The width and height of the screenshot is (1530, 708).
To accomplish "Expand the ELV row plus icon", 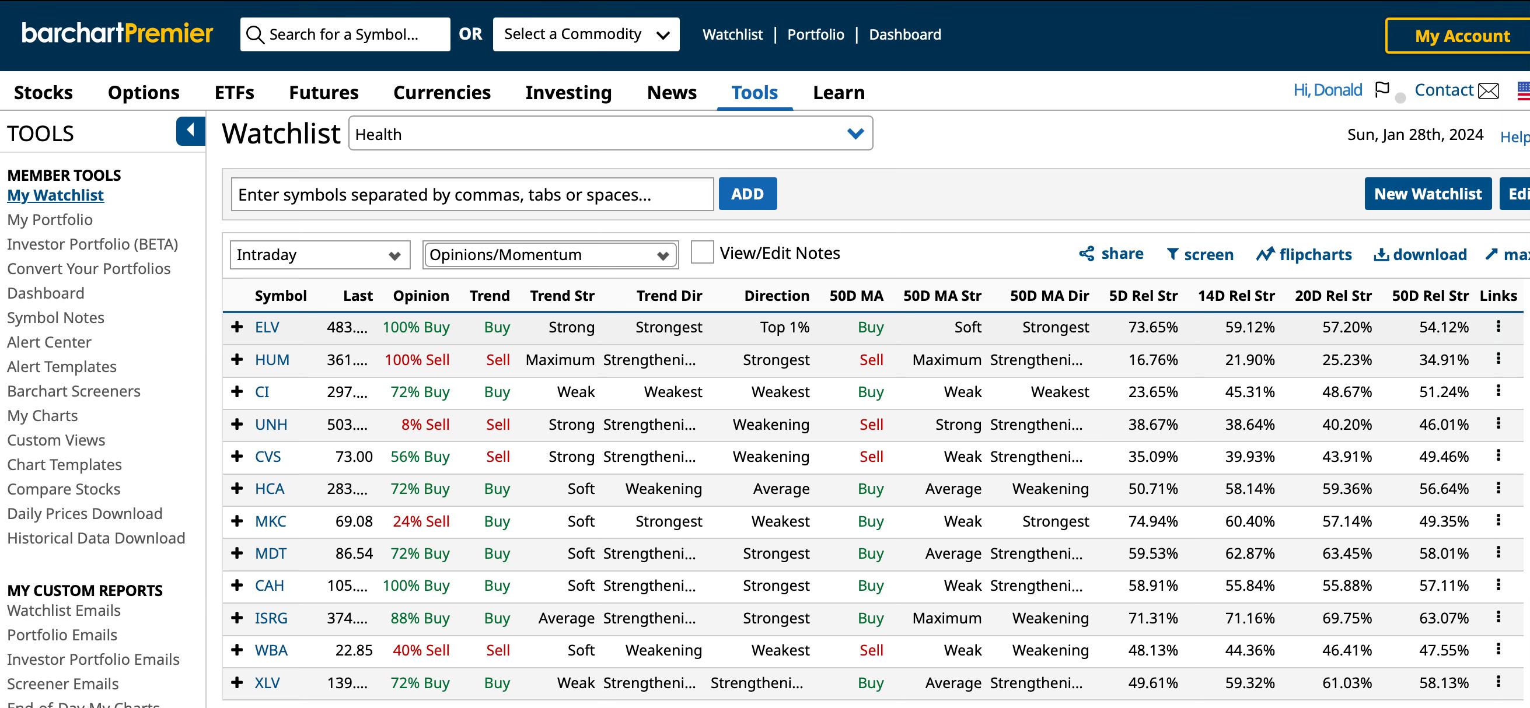I will (237, 327).
